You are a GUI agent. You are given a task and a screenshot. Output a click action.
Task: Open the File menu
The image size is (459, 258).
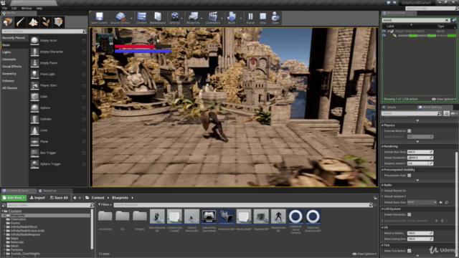pos(5,8)
